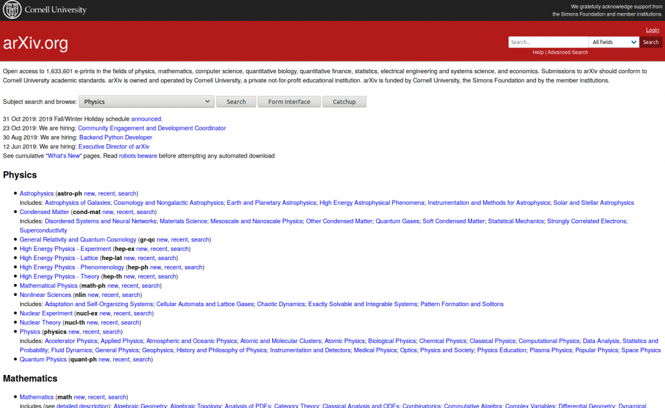Click Search button beside subject dropdown
The width and height of the screenshot is (665, 408).
click(x=236, y=102)
